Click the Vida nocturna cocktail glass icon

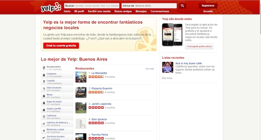coord(44,89)
